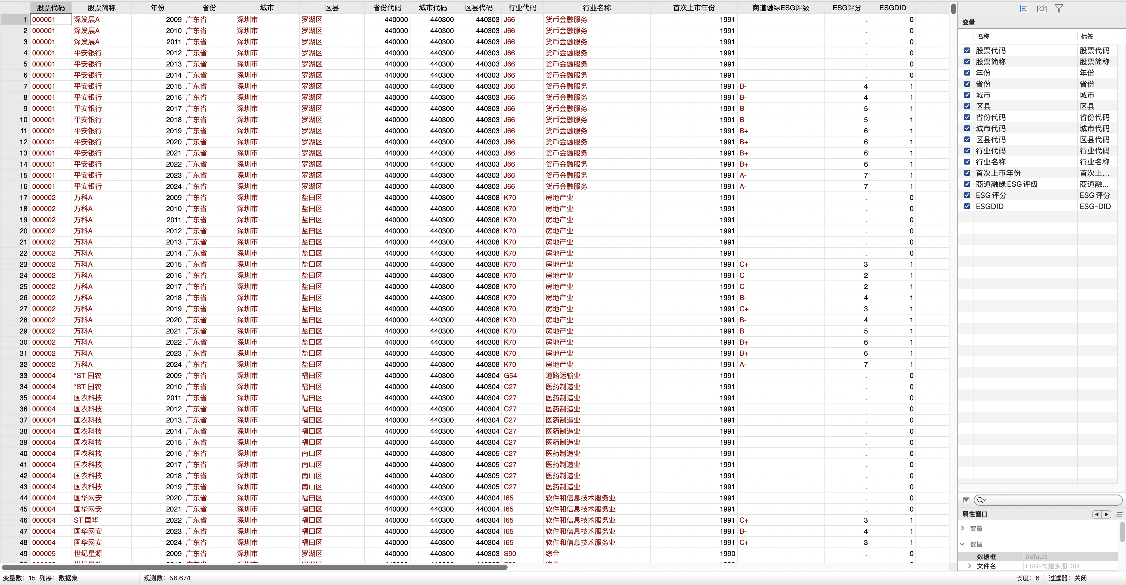The width and height of the screenshot is (1126, 585).
Task: Go to previous variable with left arrow
Action: 1096,514
